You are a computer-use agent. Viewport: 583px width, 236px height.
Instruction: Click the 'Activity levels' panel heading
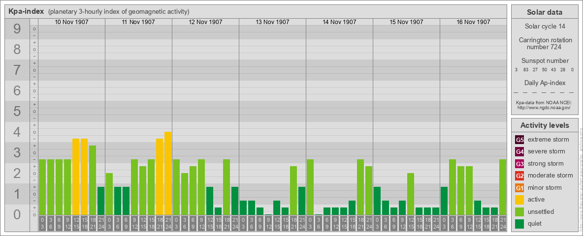545,125
